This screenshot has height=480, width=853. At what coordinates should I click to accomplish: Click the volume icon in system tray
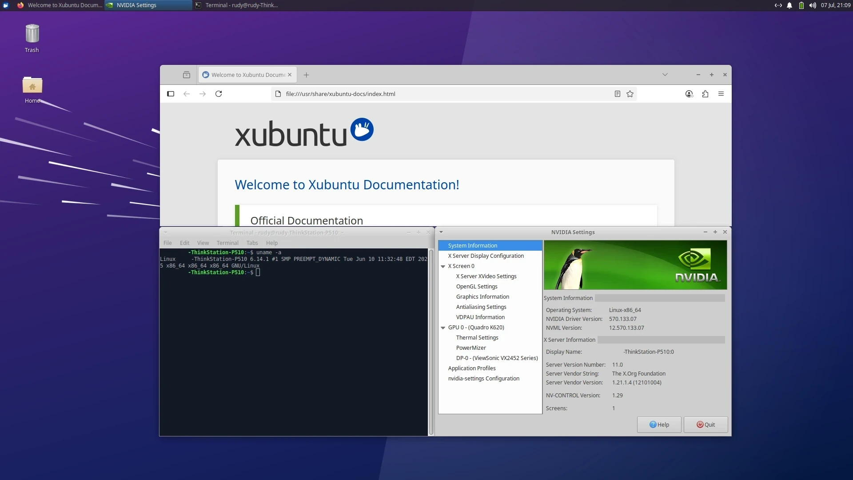coord(813,5)
